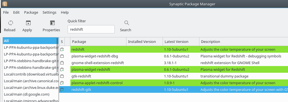
Task: Click version 1.0.9-1 cell
Action: [x=169, y=83]
